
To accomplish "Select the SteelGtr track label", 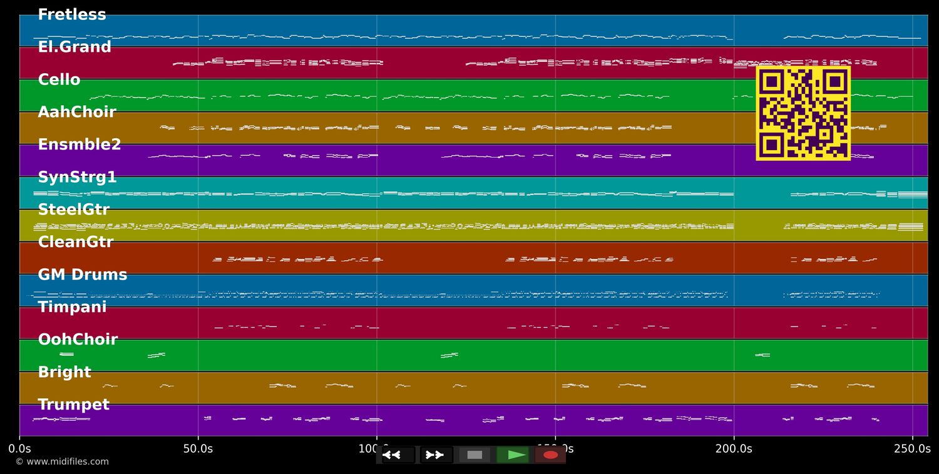I will click(73, 210).
